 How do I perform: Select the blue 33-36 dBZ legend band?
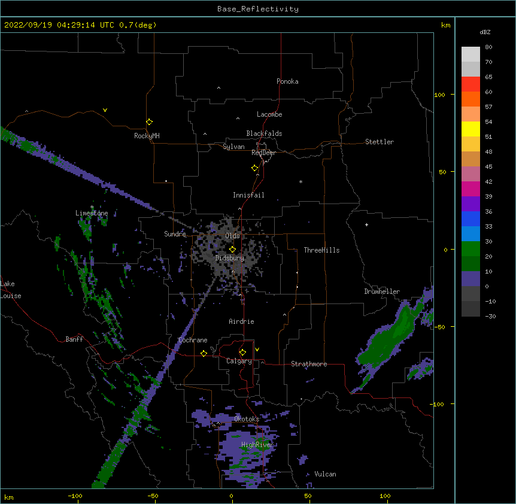pos(471,218)
